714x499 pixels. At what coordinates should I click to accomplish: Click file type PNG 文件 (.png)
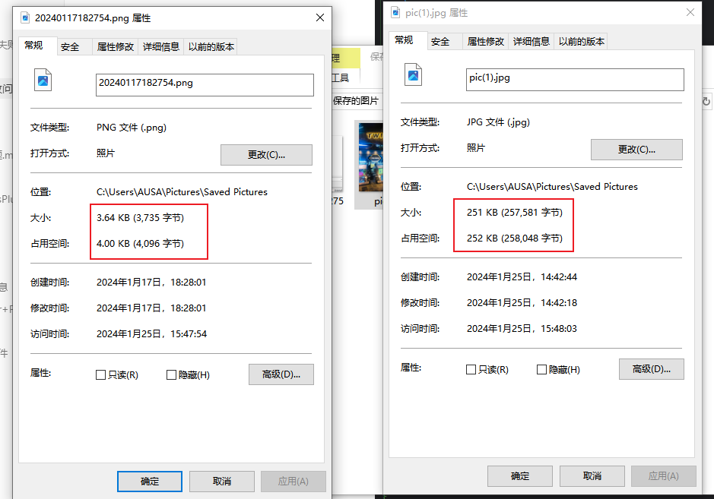(131, 128)
